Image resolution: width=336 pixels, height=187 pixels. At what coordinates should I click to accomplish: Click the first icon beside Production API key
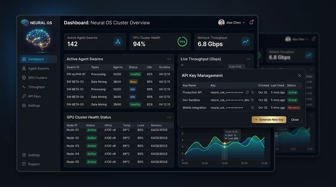click(x=247, y=92)
